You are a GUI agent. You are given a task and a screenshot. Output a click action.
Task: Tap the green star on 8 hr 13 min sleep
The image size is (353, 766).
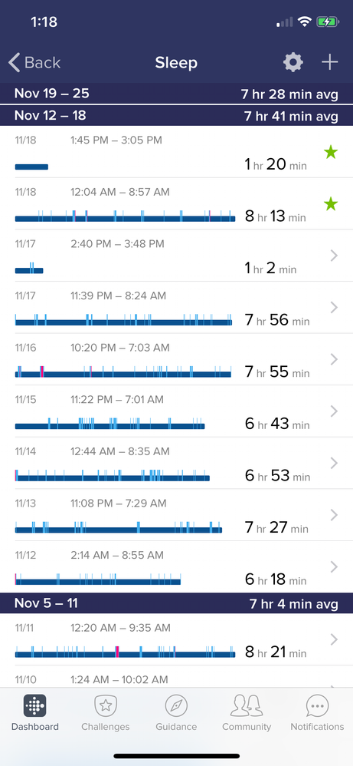[x=331, y=203]
